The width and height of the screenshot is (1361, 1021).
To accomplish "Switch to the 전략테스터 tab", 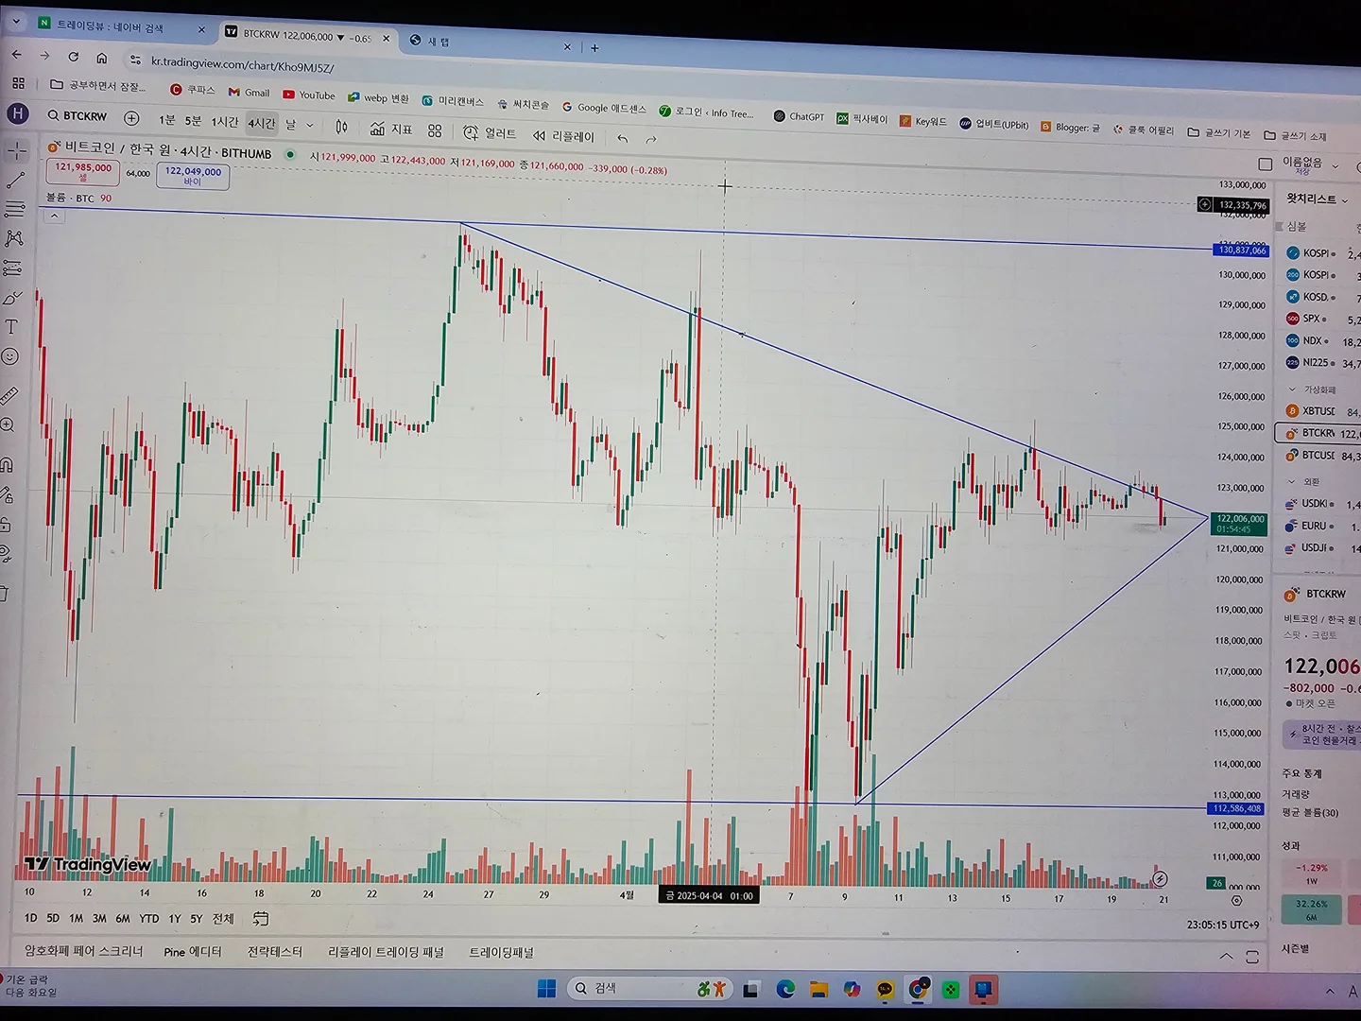I will tap(275, 951).
